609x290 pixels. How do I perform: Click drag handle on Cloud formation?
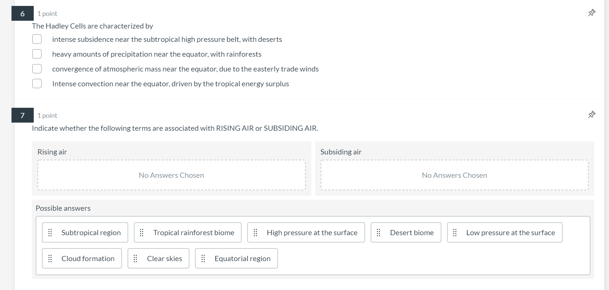point(50,259)
